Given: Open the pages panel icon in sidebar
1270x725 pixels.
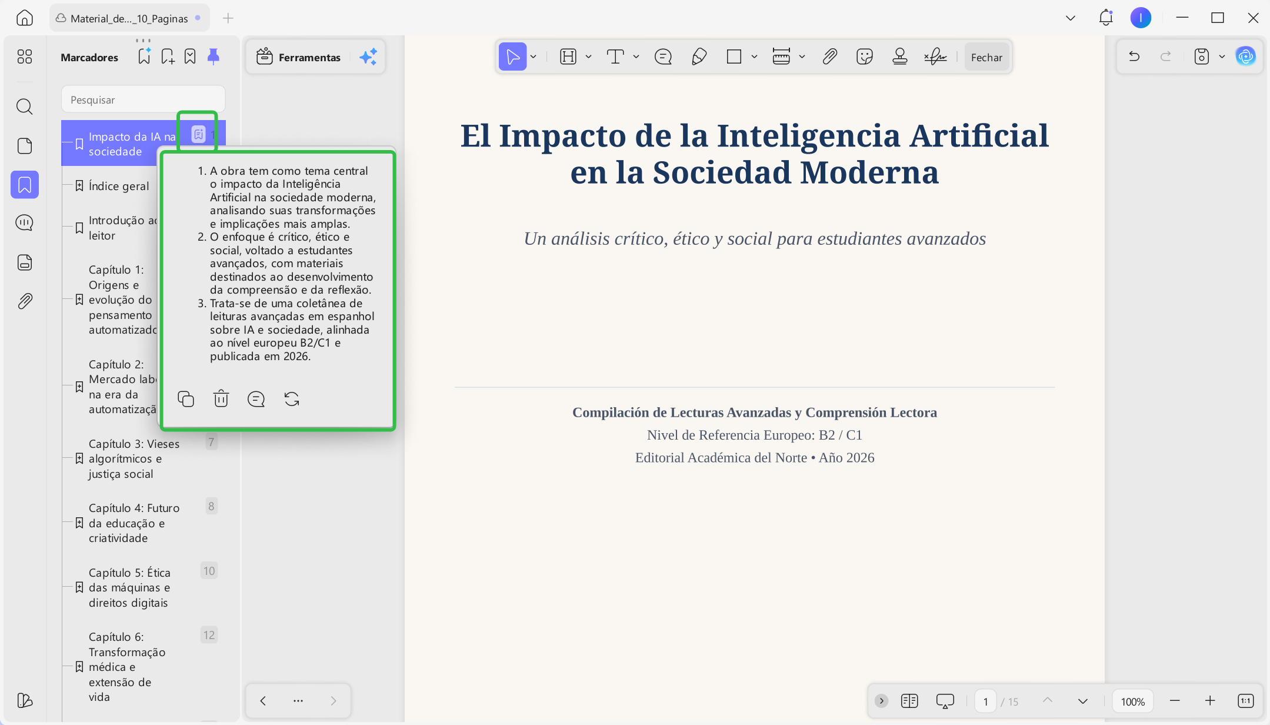Looking at the screenshot, I should coord(24,146).
